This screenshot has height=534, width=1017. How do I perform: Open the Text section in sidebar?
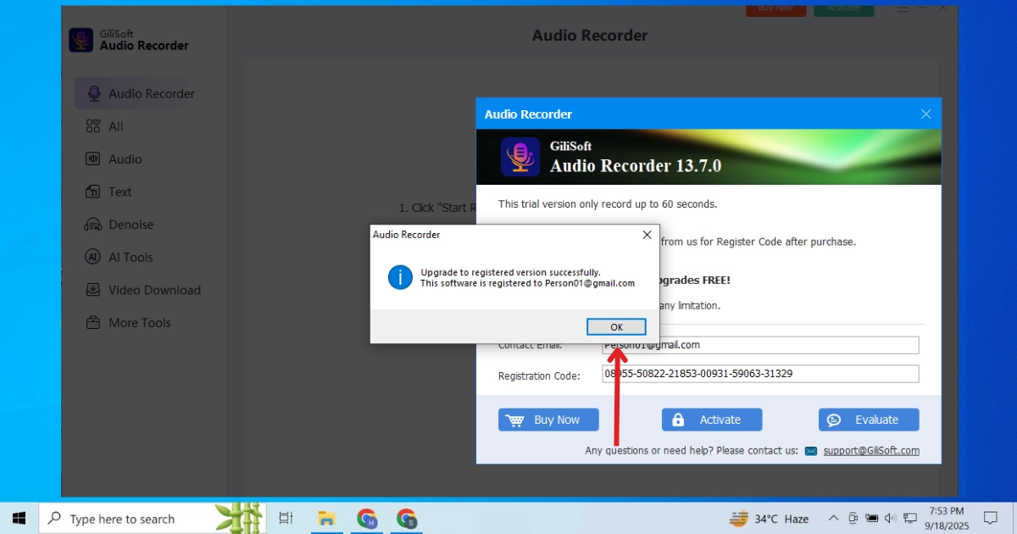point(108,192)
